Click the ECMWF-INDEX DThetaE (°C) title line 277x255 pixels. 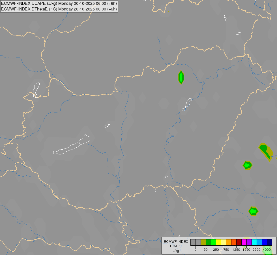pos(59,9)
